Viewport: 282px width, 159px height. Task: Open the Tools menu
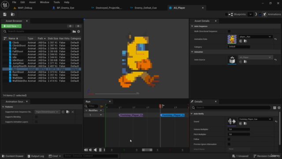56,2
